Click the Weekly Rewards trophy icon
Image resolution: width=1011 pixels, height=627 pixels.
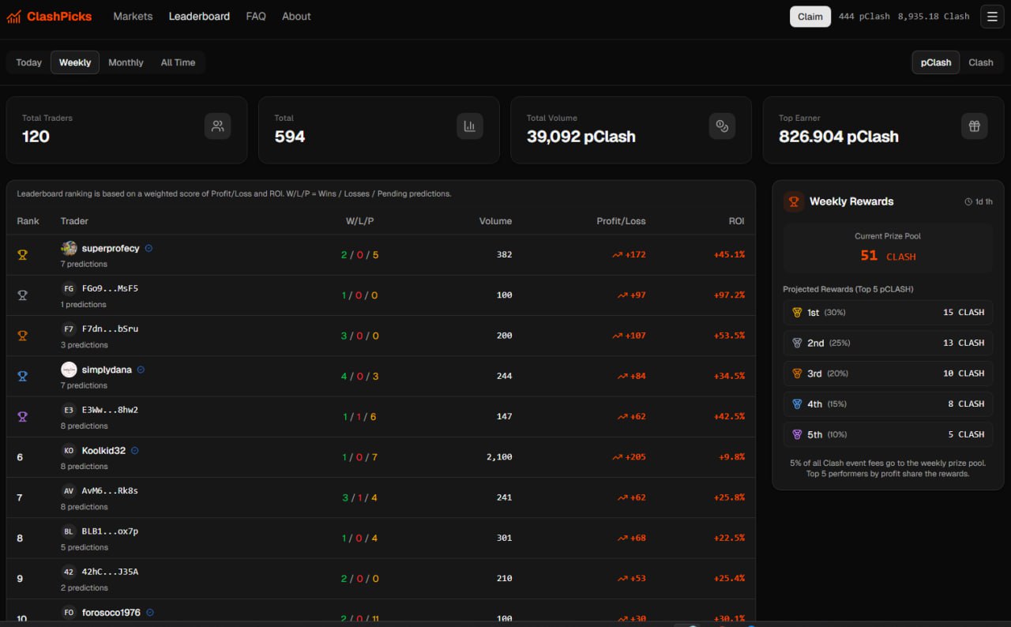(794, 201)
